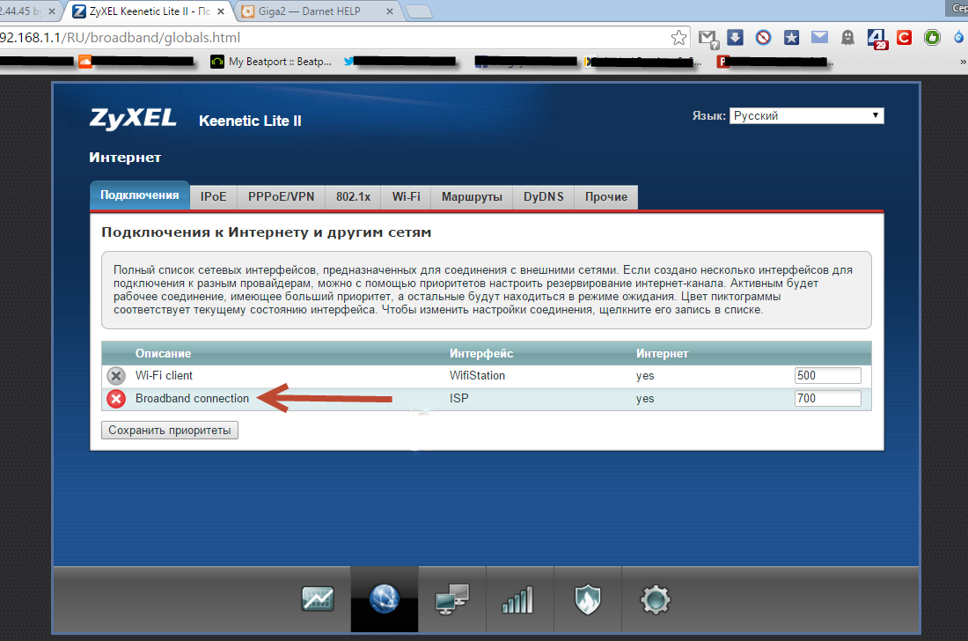Click the red blocker extension icon
This screenshot has height=641, width=968.
(763, 38)
